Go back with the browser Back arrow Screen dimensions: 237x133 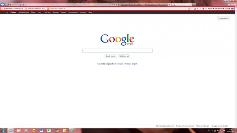[2, 4]
